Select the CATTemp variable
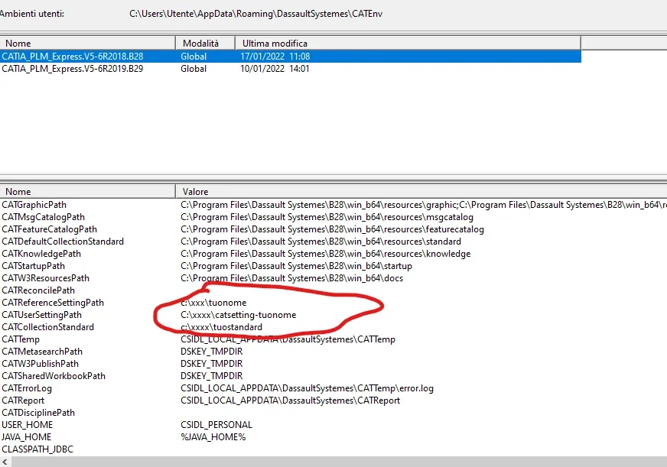The image size is (667, 467). click(x=21, y=339)
